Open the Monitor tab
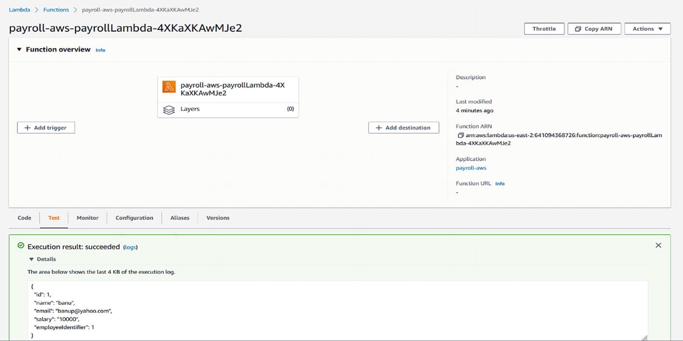 [x=88, y=218]
